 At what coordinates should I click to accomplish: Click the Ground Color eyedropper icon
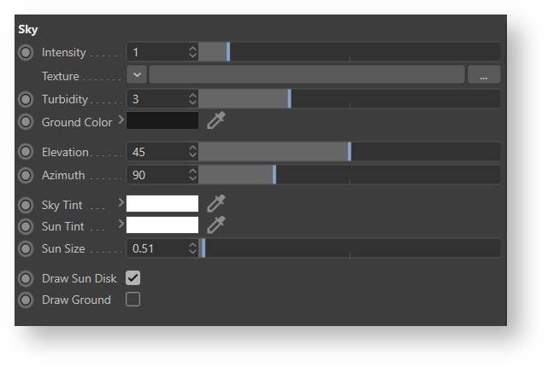point(216,121)
